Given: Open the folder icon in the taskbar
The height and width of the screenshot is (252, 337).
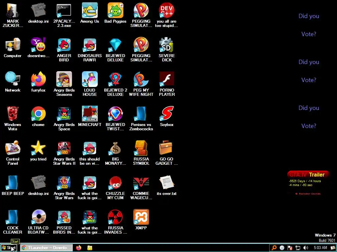Looking at the screenshot, I should (x=90, y=248).
